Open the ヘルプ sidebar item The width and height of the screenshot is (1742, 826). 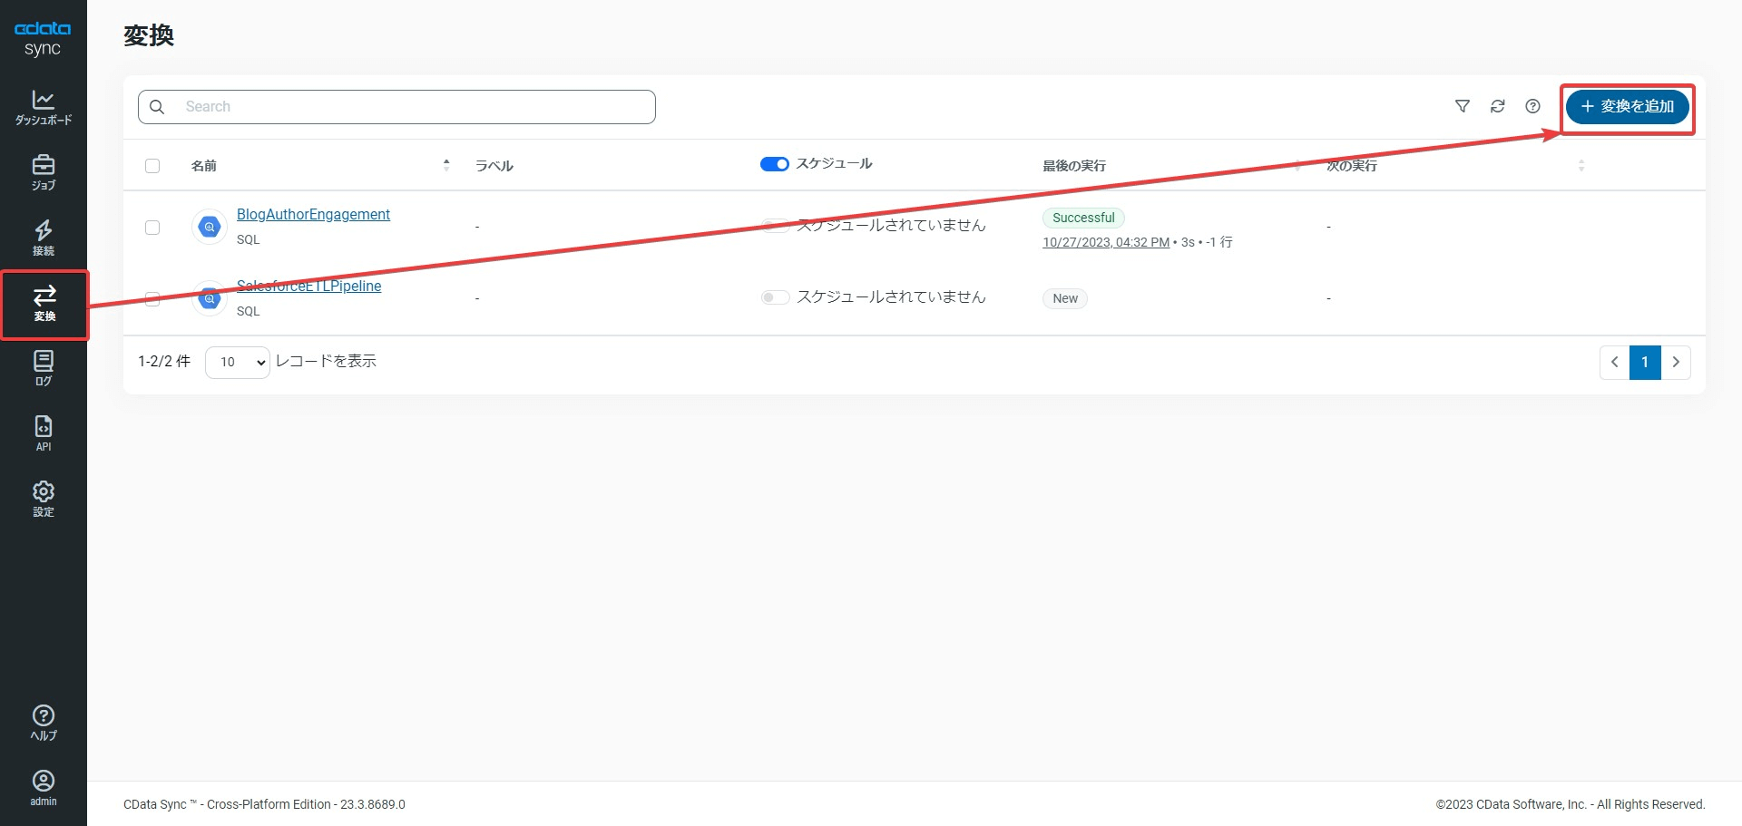click(43, 723)
